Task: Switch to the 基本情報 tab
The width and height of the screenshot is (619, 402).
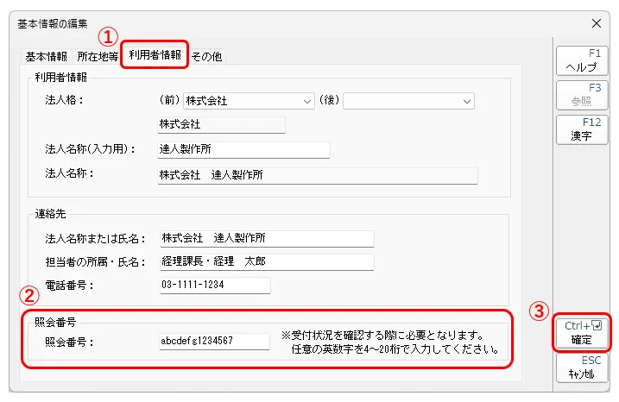Action: click(x=46, y=56)
